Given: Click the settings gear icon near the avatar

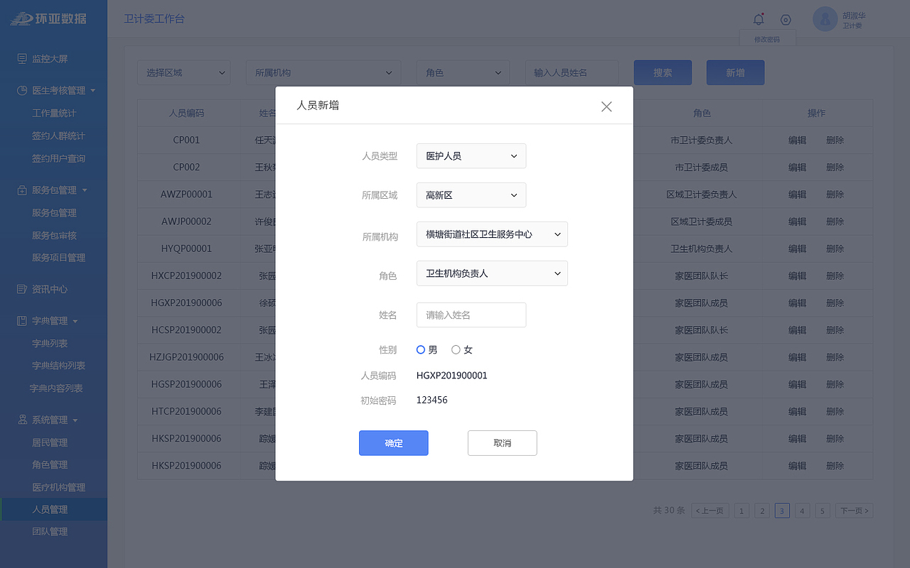Looking at the screenshot, I should (785, 19).
